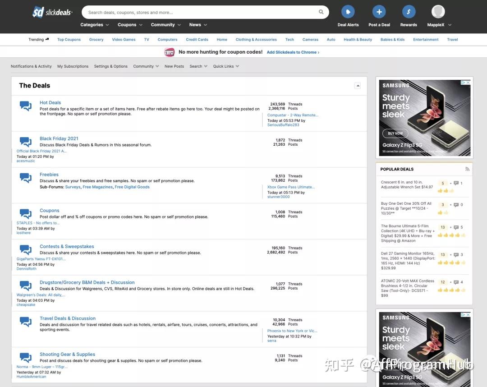
Task: Click comment icon for Target Puzzles deal
Action: (456, 205)
